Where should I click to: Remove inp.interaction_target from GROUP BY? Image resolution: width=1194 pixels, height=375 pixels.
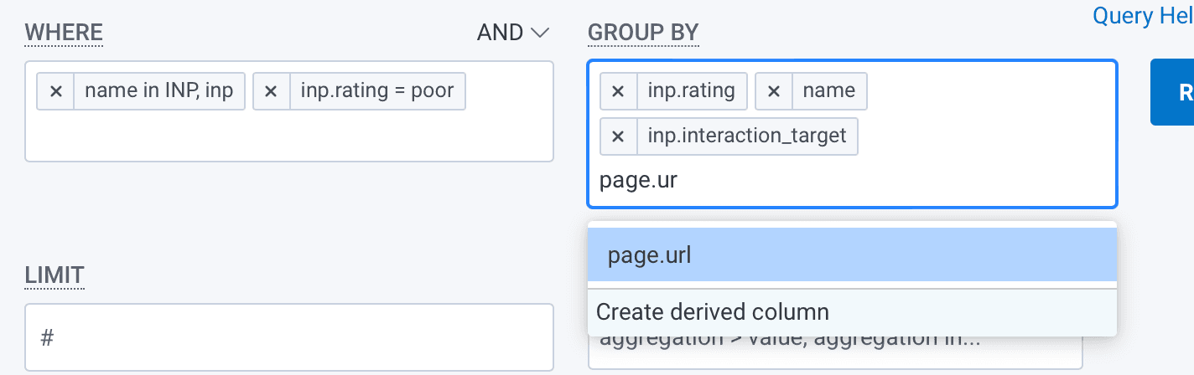tap(618, 136)
